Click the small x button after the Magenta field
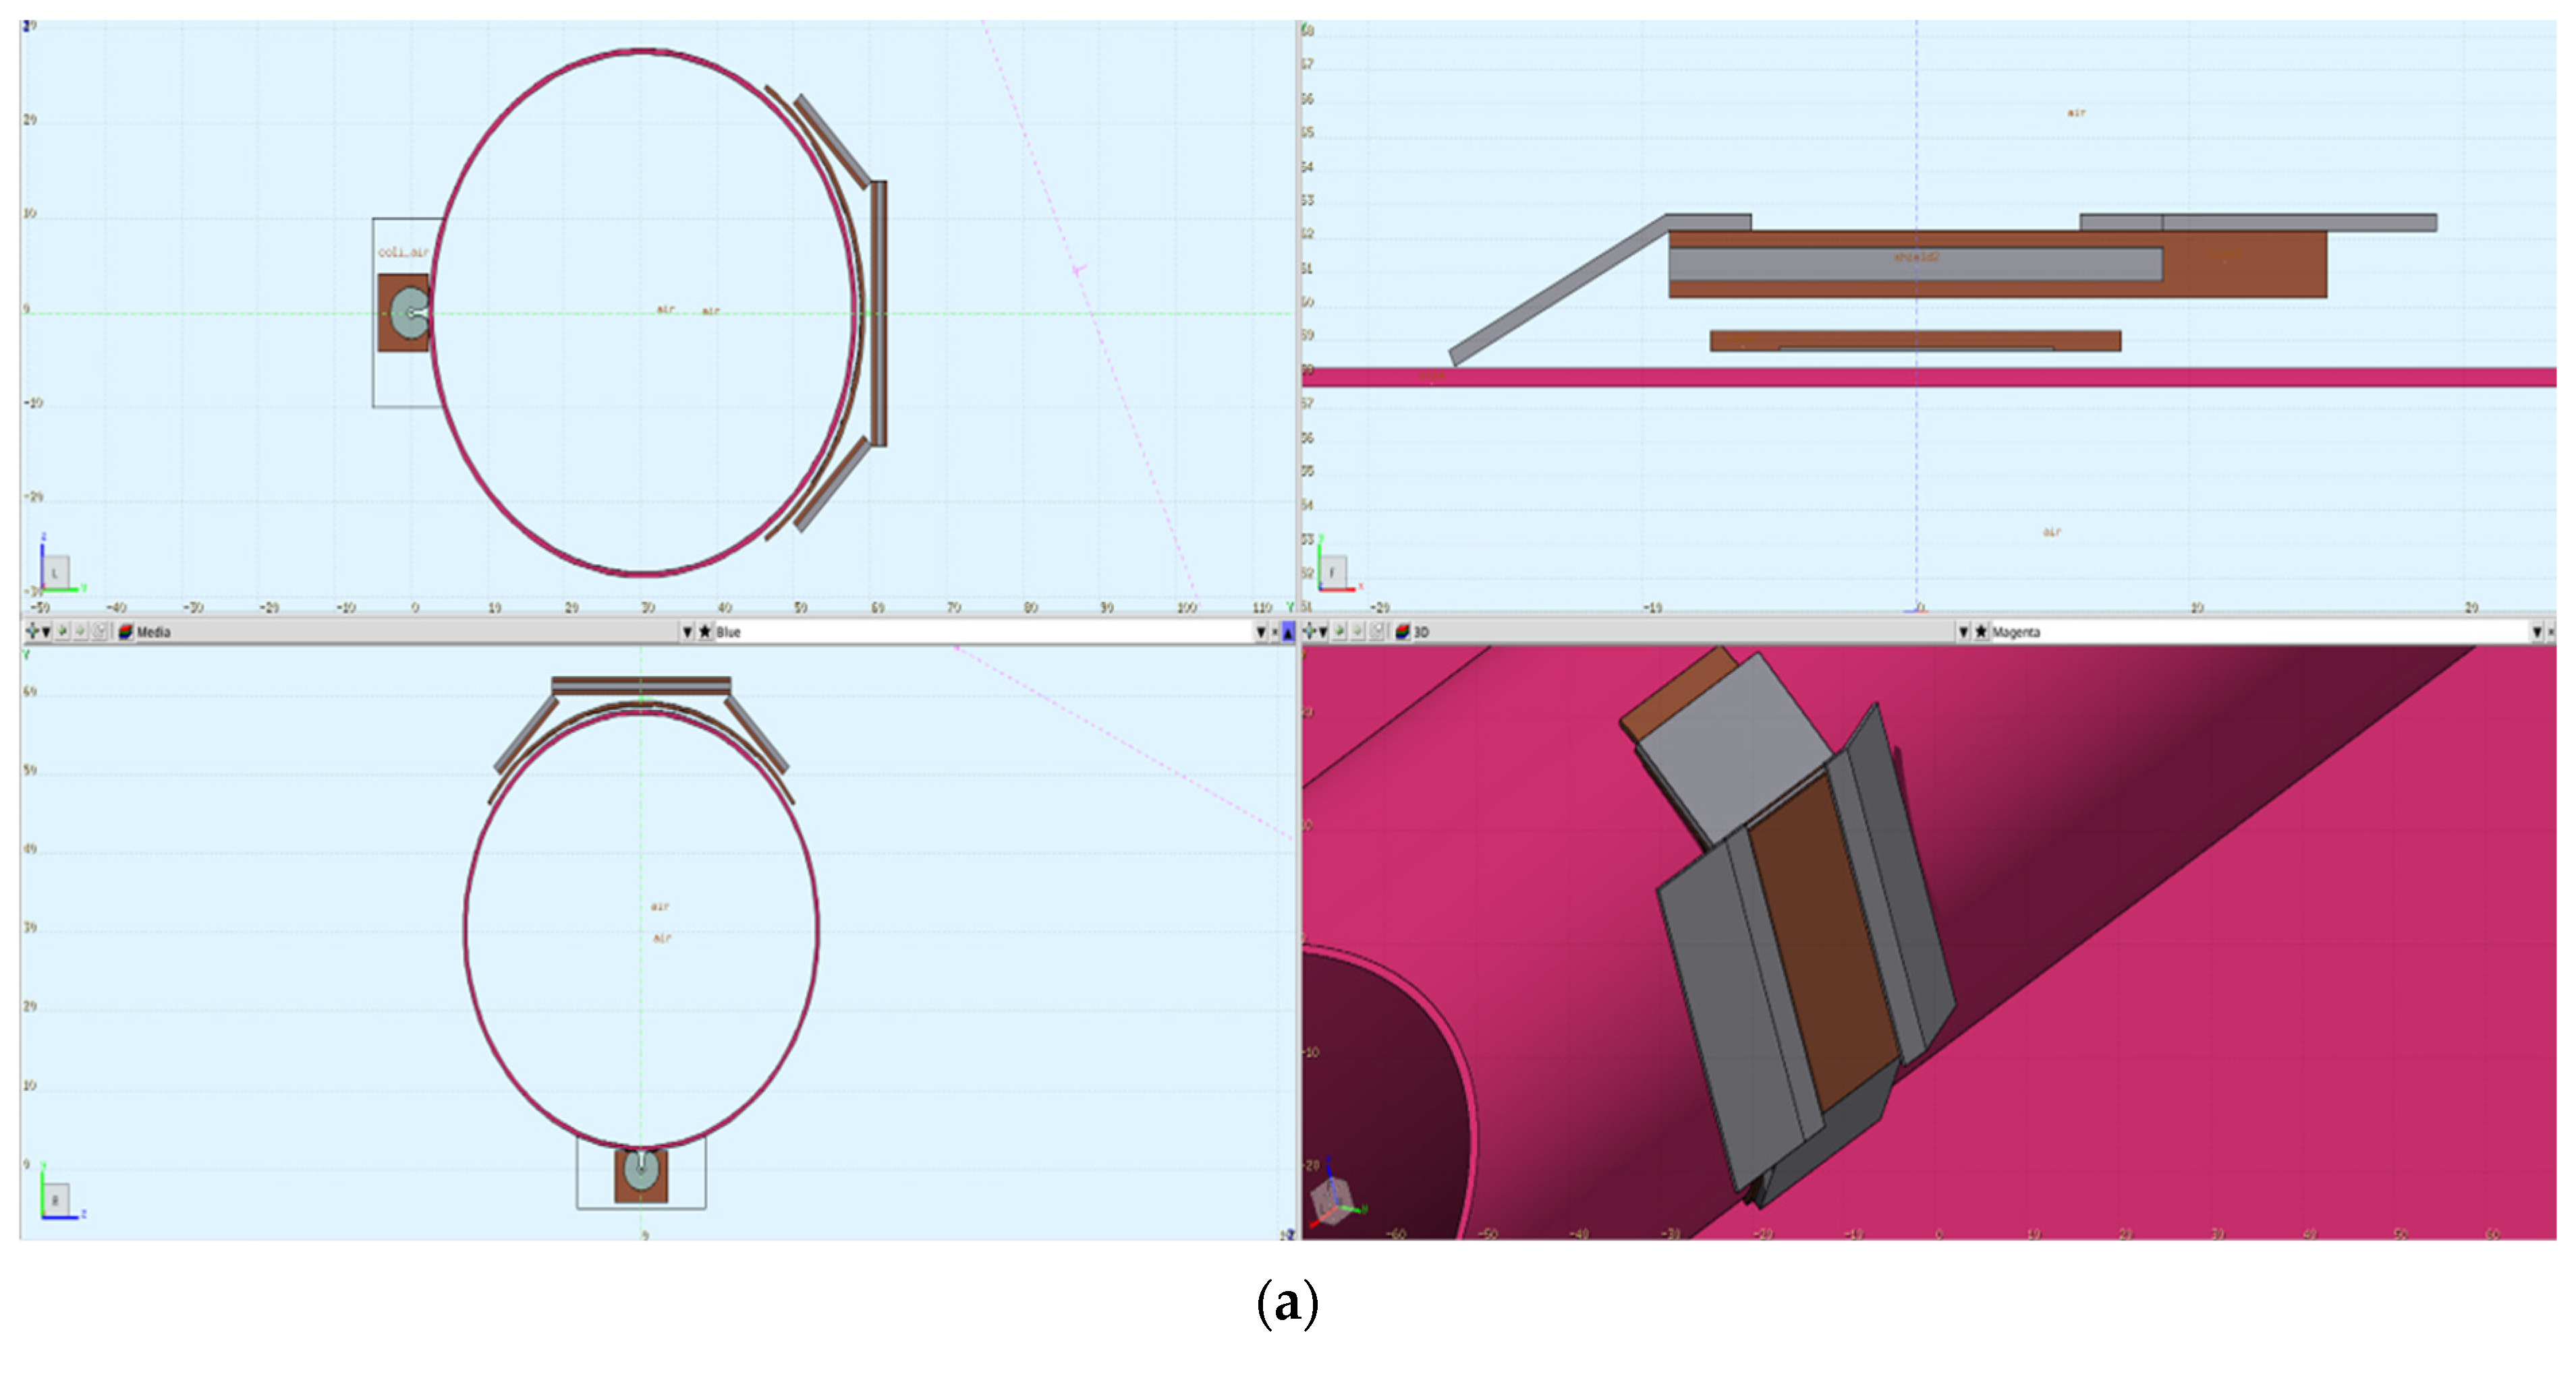 point(2551,632)
